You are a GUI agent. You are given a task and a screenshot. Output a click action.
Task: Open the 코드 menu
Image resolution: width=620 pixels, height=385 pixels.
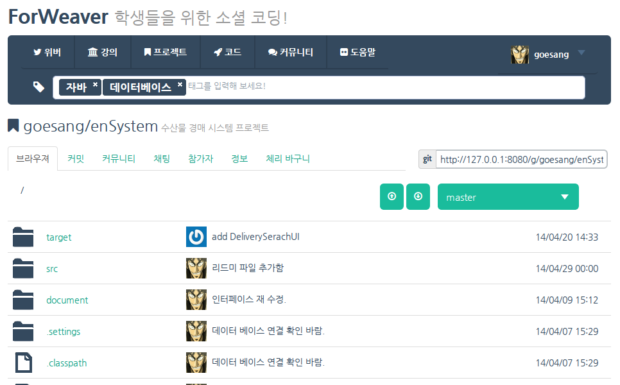coord(227,52)
